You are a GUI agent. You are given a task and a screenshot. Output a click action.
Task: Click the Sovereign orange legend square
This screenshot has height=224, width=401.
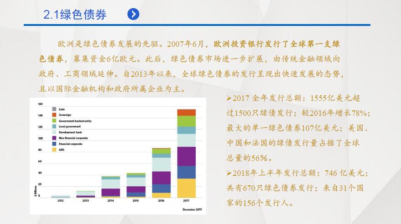54,115
